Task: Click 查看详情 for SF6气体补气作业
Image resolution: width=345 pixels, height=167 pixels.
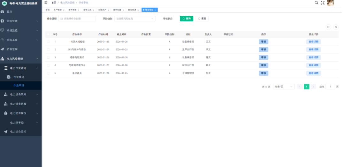Action: [x=313, y=49]
